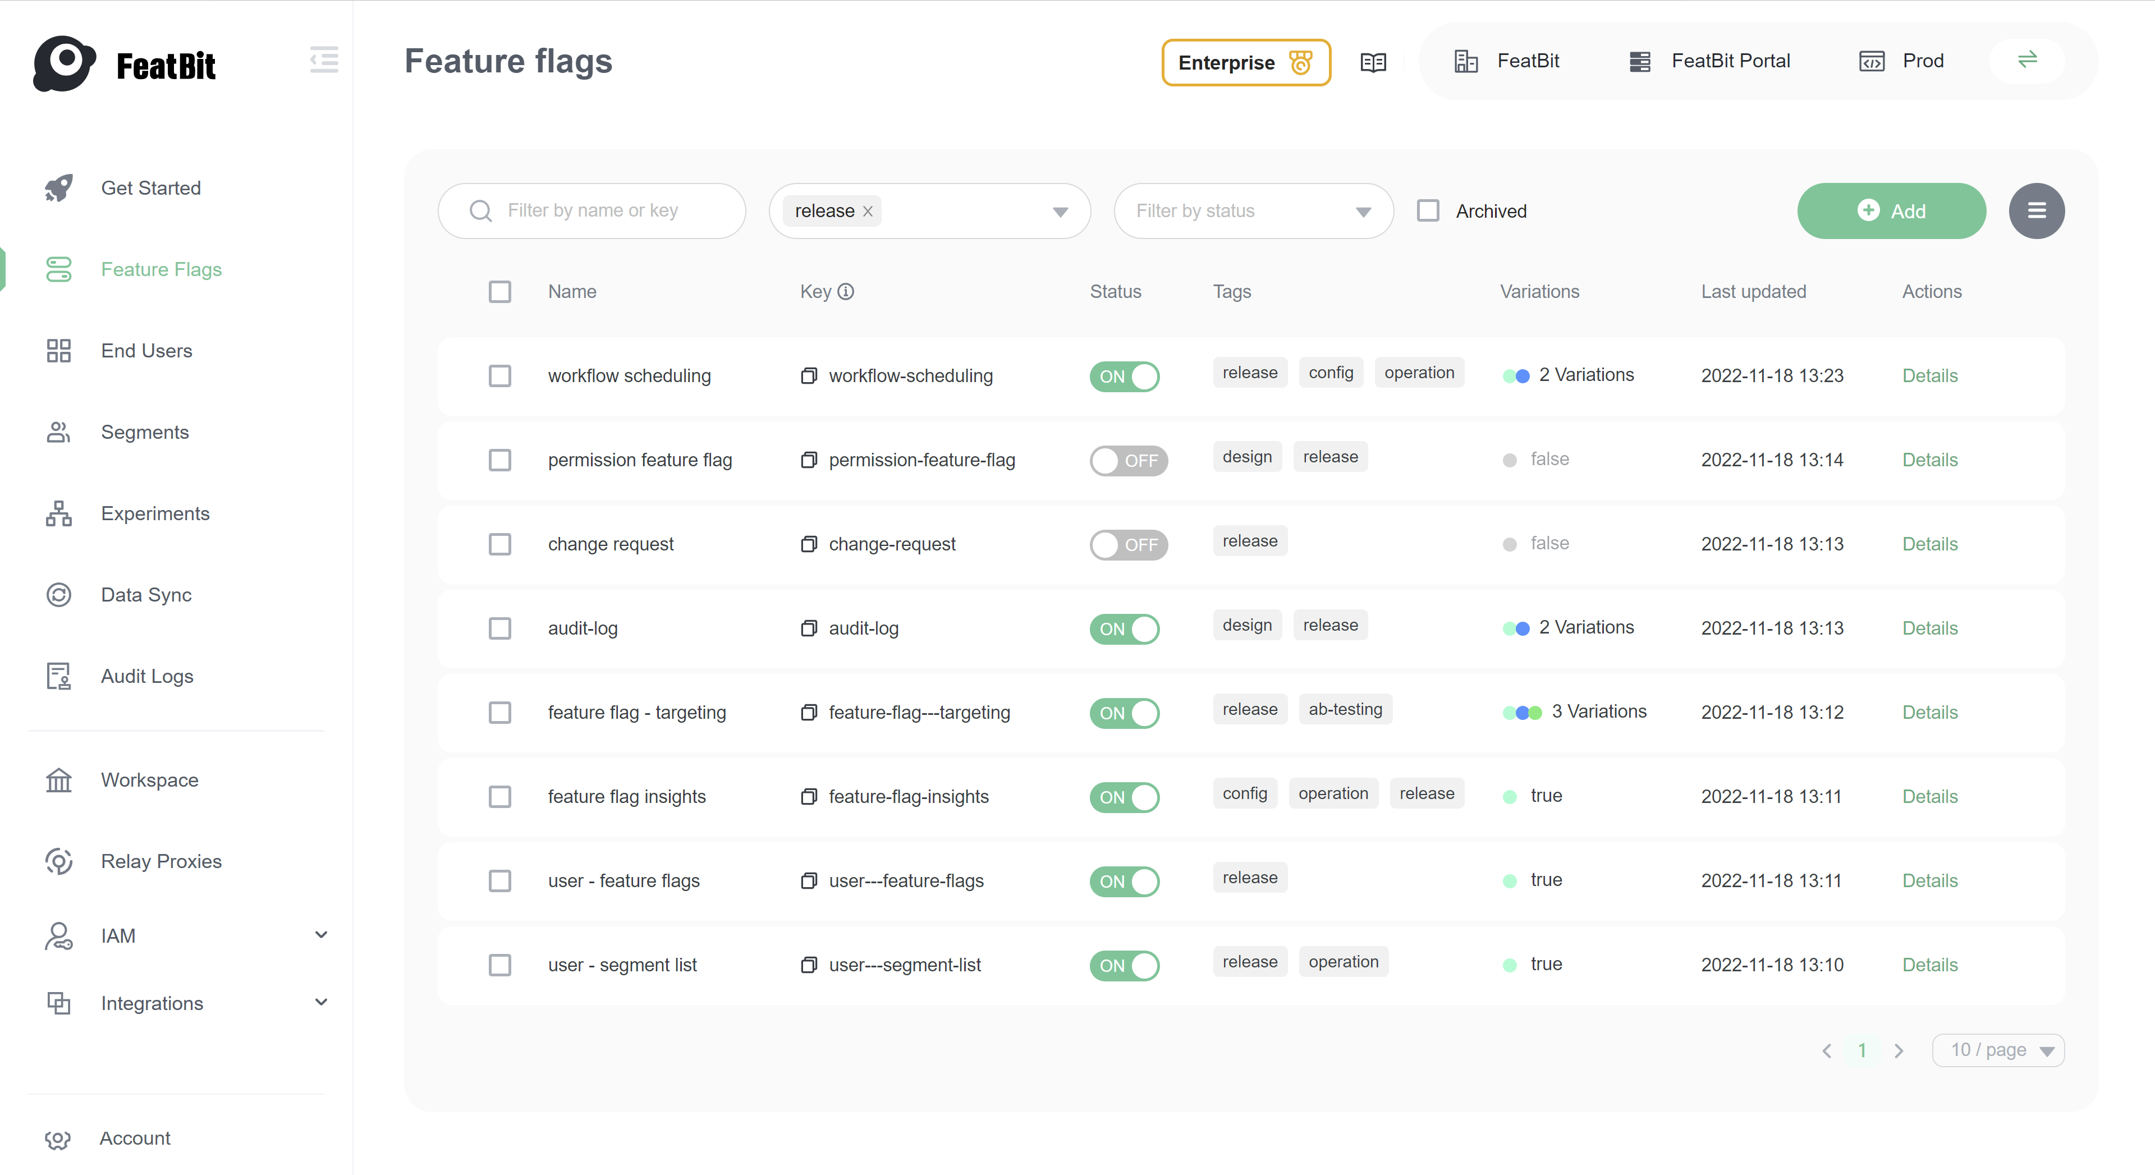Open the round list menu button
This screenshot has height=1175, width=2155.
2036,211
